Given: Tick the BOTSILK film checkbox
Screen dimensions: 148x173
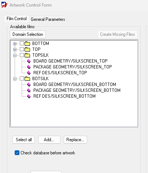Looking at the screenshot, I should pos(22,79).
